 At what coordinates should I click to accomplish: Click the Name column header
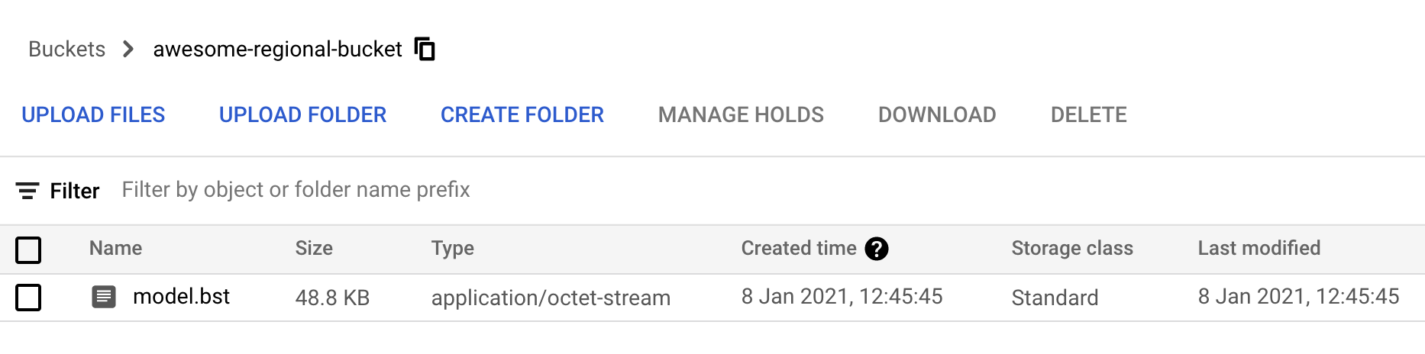(x=115, y=249)
